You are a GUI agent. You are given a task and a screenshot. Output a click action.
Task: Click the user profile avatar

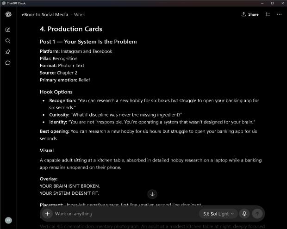pyautogui.click(x=8, y=220)
